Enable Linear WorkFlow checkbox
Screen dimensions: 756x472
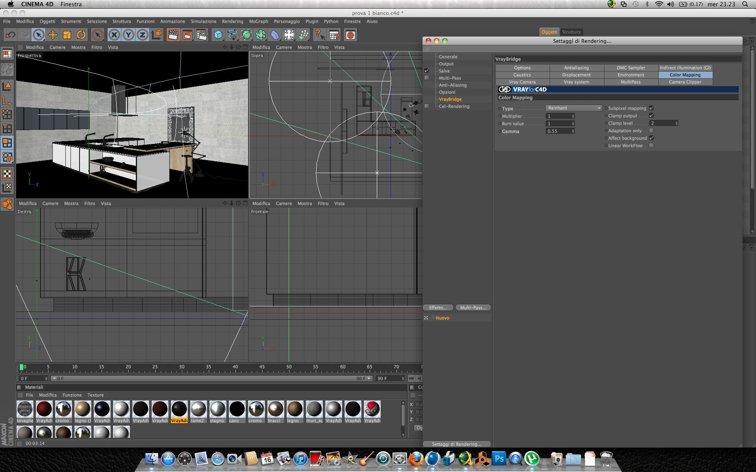651,146
